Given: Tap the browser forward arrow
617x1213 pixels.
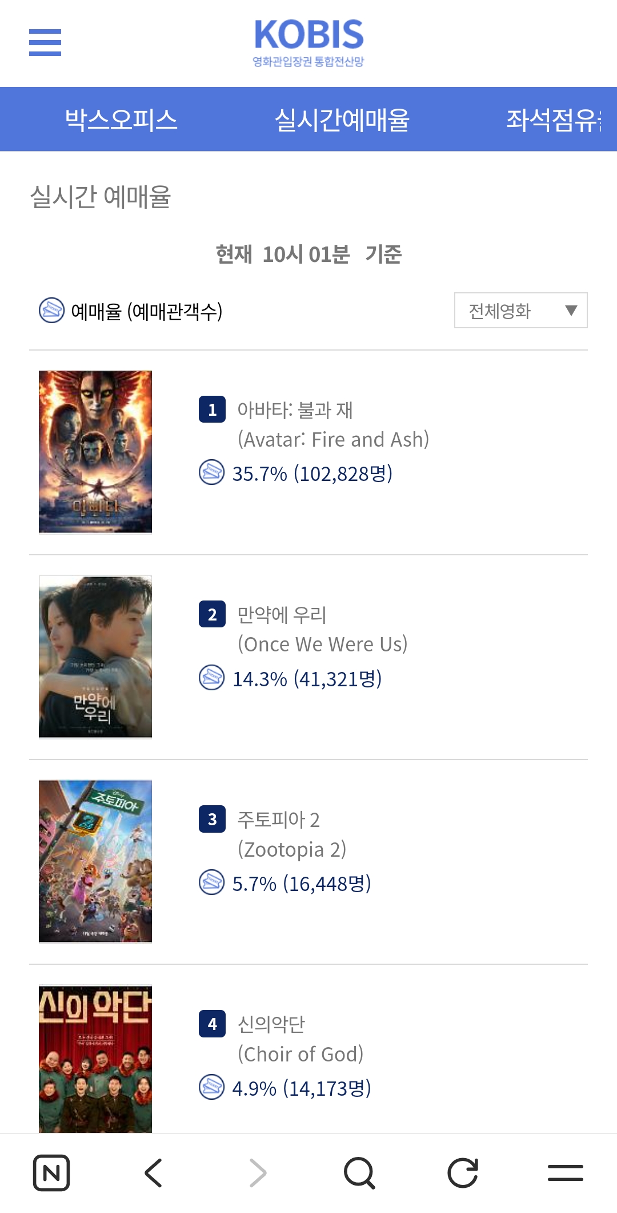Looking at the screenshot, I should point(258,1173).
